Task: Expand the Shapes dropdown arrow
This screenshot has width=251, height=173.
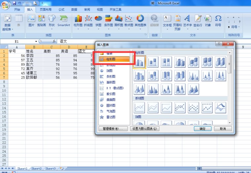Action: [52, 29]
